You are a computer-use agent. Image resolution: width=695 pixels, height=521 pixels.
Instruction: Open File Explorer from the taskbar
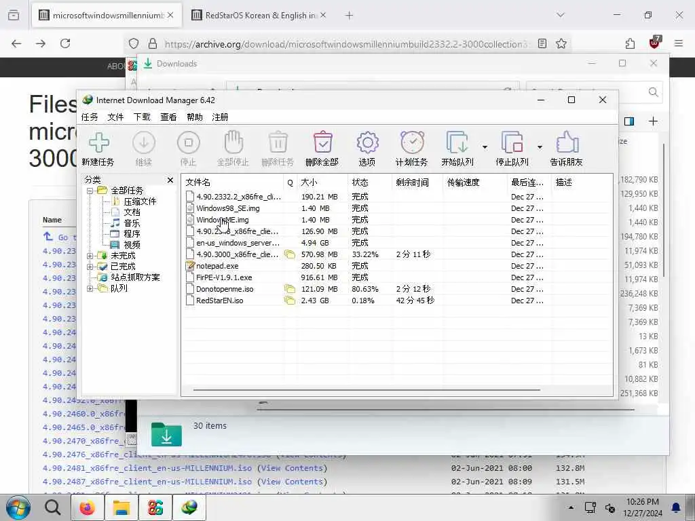[121, 507]
